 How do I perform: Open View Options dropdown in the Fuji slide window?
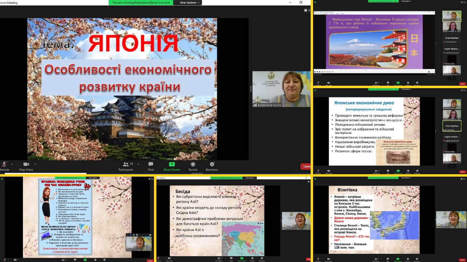[x=406, y=1]
